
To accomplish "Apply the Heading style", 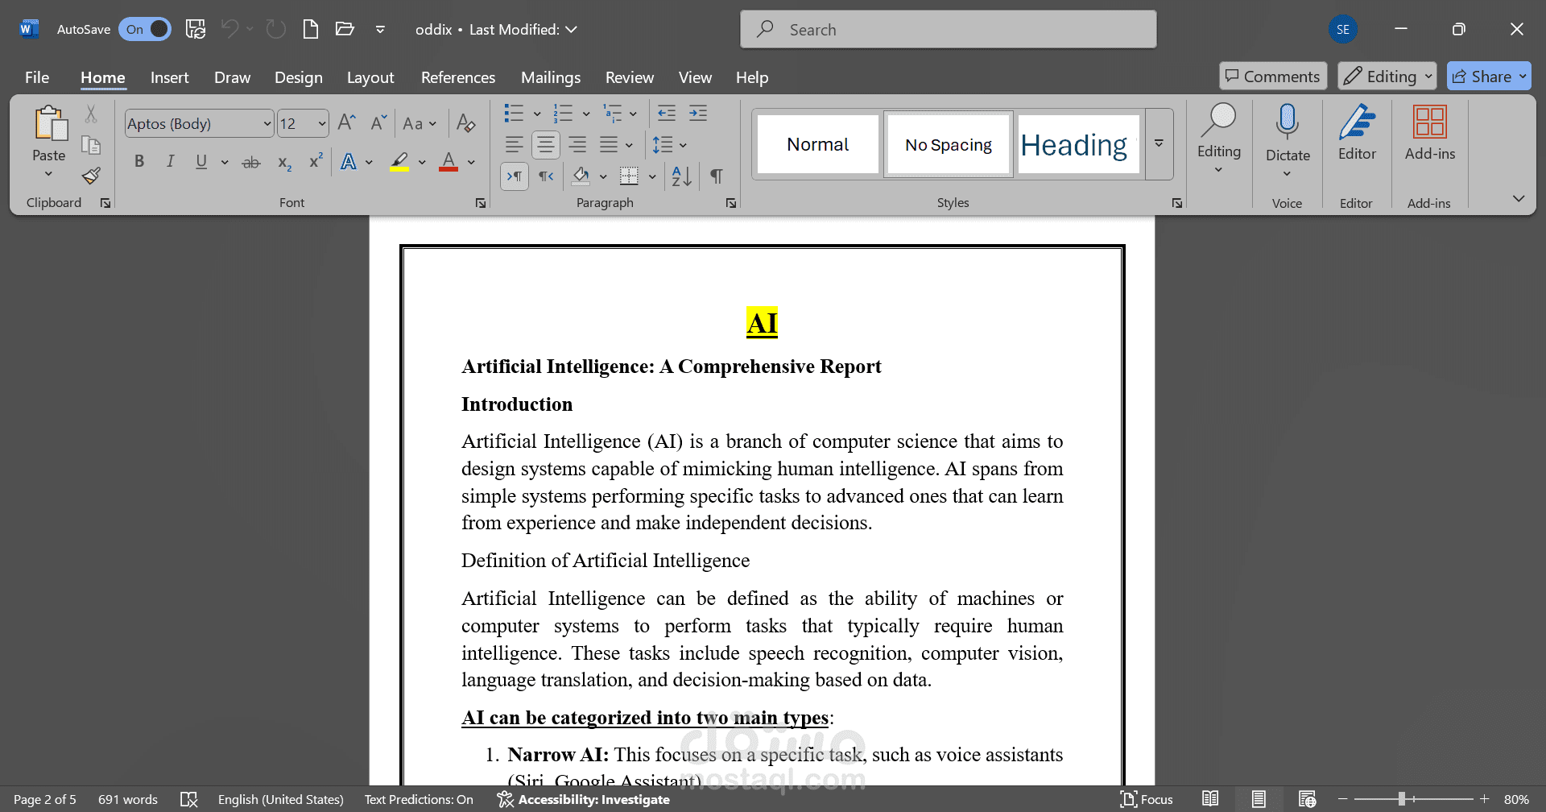I will click(1078, 144).
